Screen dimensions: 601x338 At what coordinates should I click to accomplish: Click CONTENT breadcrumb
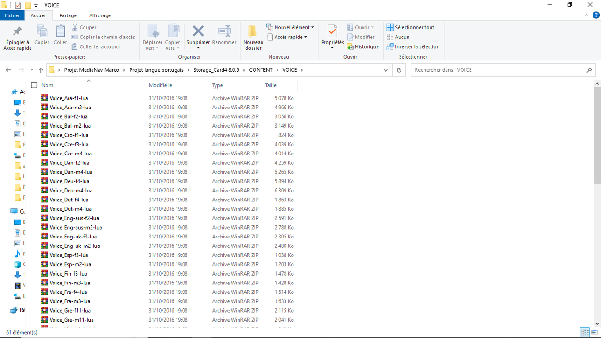click(x=261, y=70)
